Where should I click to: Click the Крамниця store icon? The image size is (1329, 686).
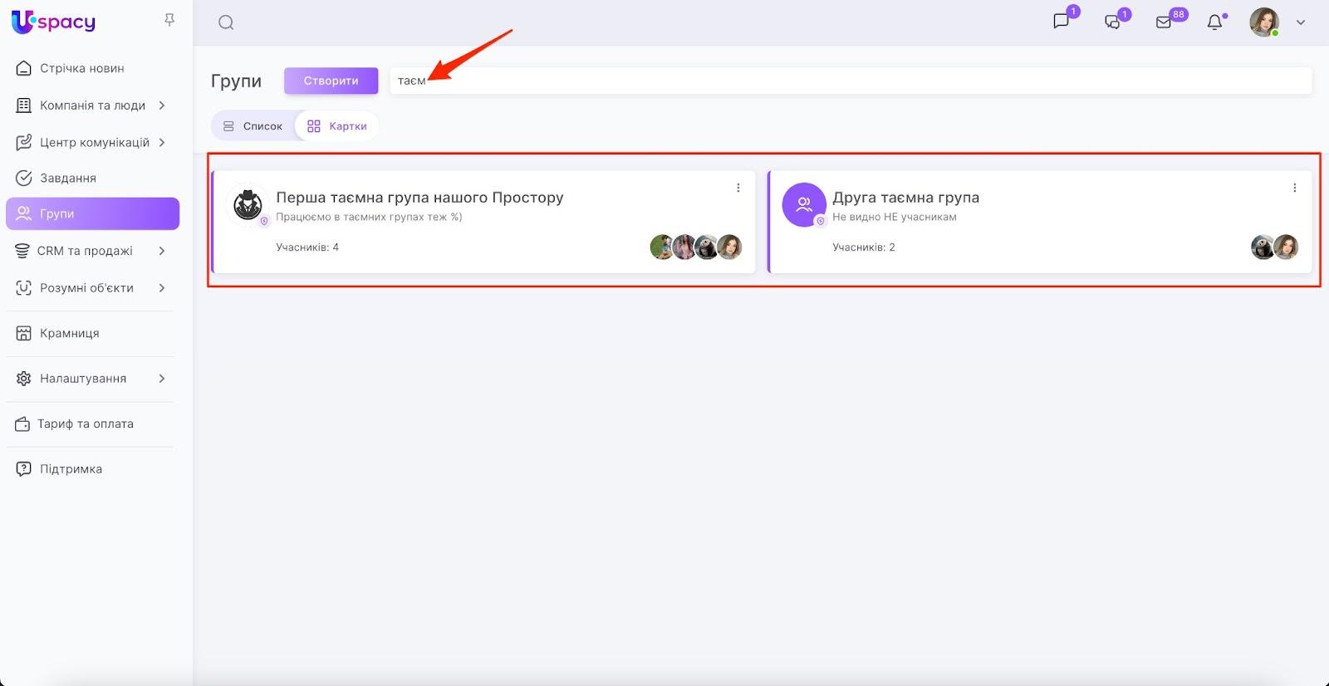point(24,333)
